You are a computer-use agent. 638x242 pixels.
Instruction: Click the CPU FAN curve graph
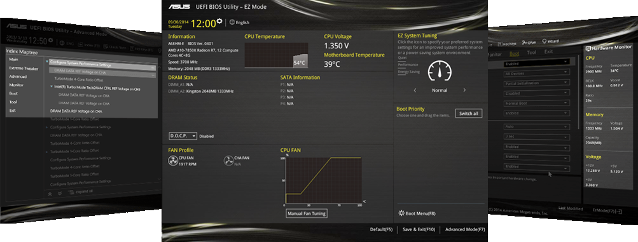(x=323, y=180)
